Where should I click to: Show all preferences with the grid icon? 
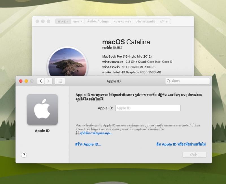tap(60, 81)
